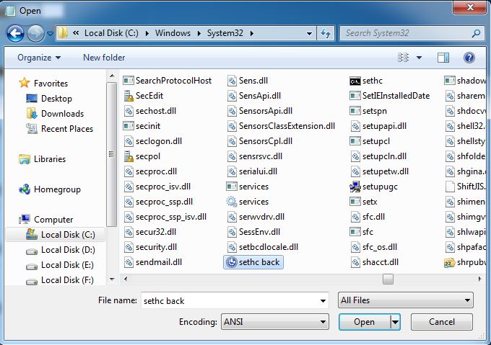The image size is (491, 345).
Task: Click the search magnifier icon
Action: click(x=476, y=33)
